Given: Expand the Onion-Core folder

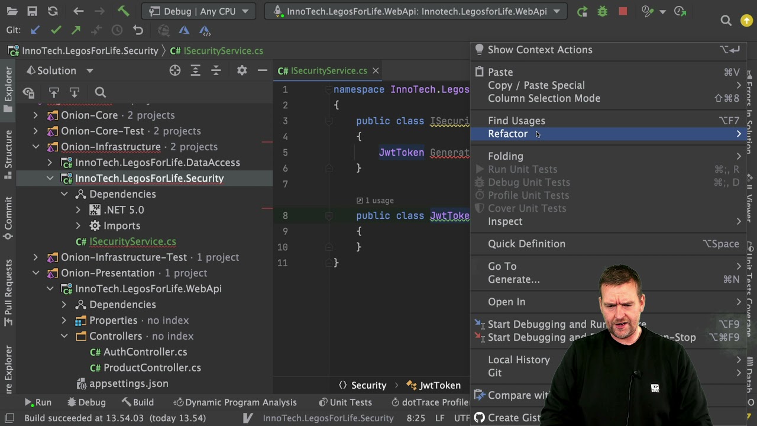Looking at the screenshot, I should pyautogui.click(x=35, y=115).
